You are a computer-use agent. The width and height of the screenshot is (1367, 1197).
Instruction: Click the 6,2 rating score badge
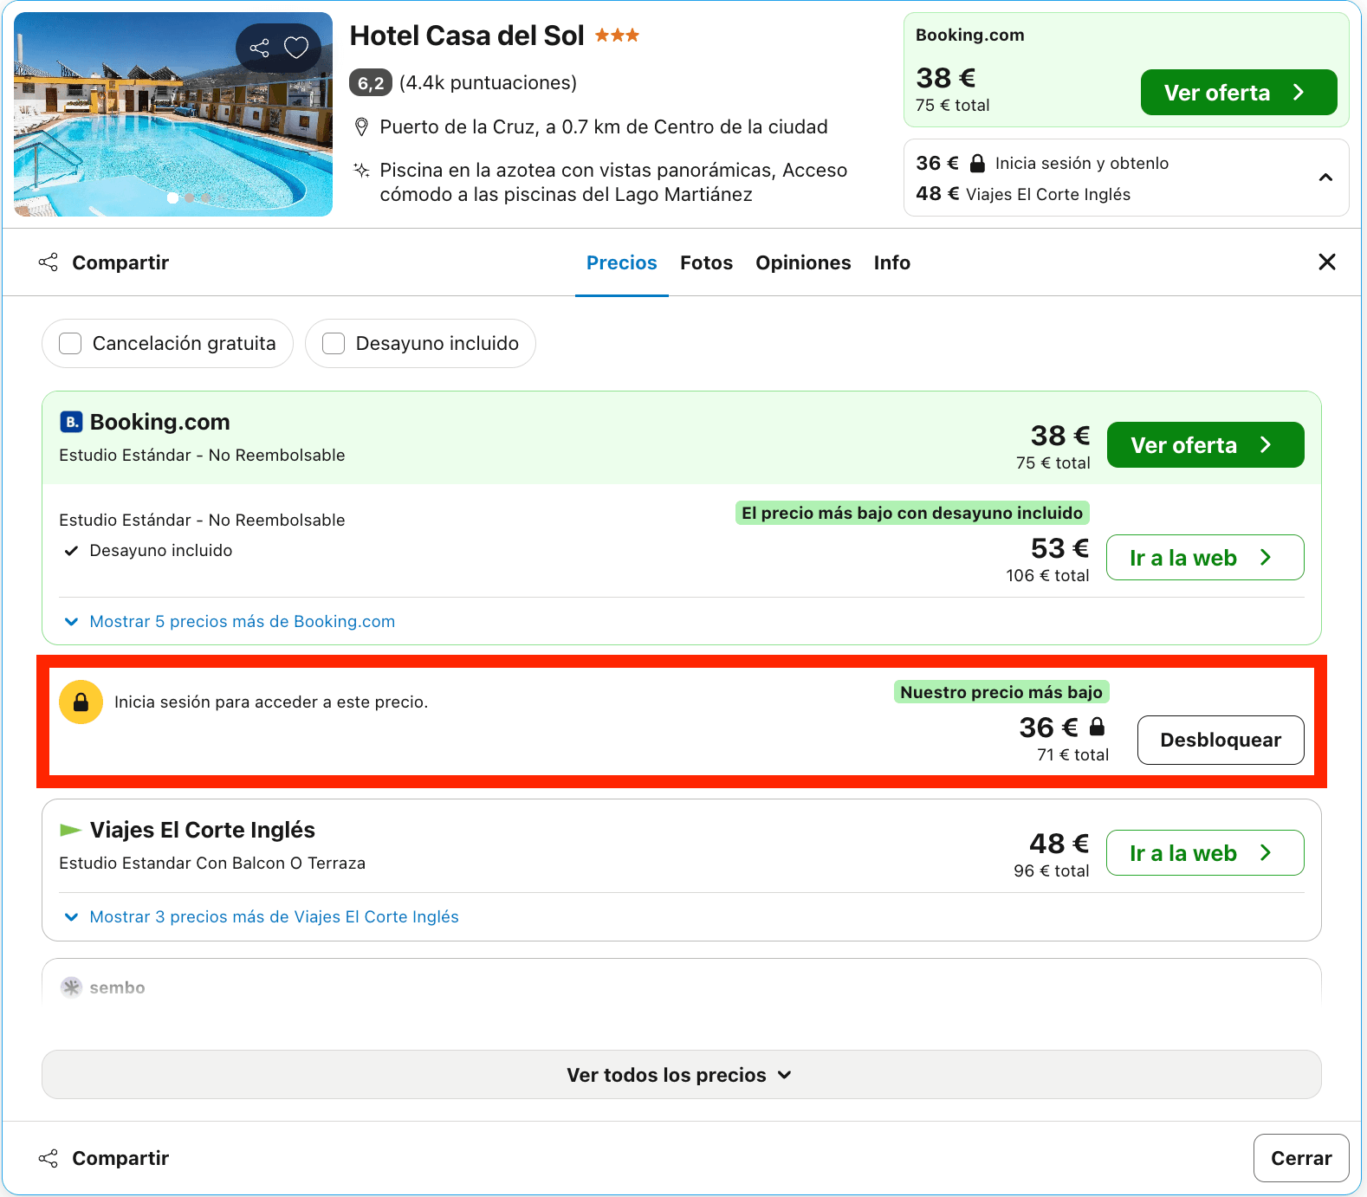coord(371,83)
